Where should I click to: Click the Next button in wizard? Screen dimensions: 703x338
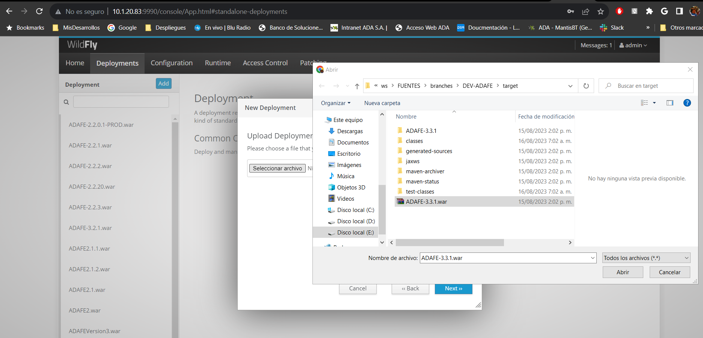453,288
